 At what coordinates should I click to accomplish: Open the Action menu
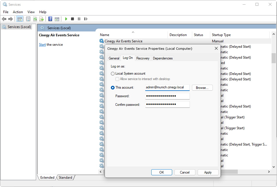point(18,12)
